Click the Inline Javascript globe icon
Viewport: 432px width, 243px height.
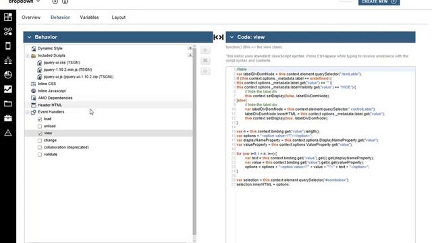pyautogui.click(x=34, y=91)
